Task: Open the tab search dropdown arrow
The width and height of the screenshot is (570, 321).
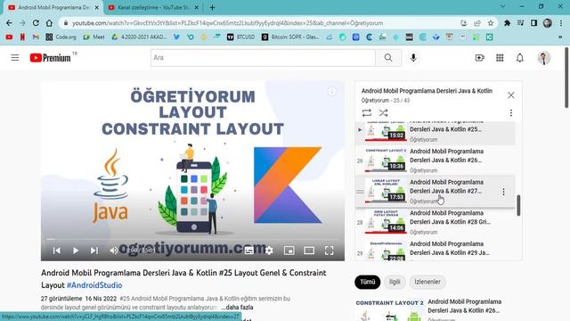Action: pyautogui.click(x=502, y=6)
